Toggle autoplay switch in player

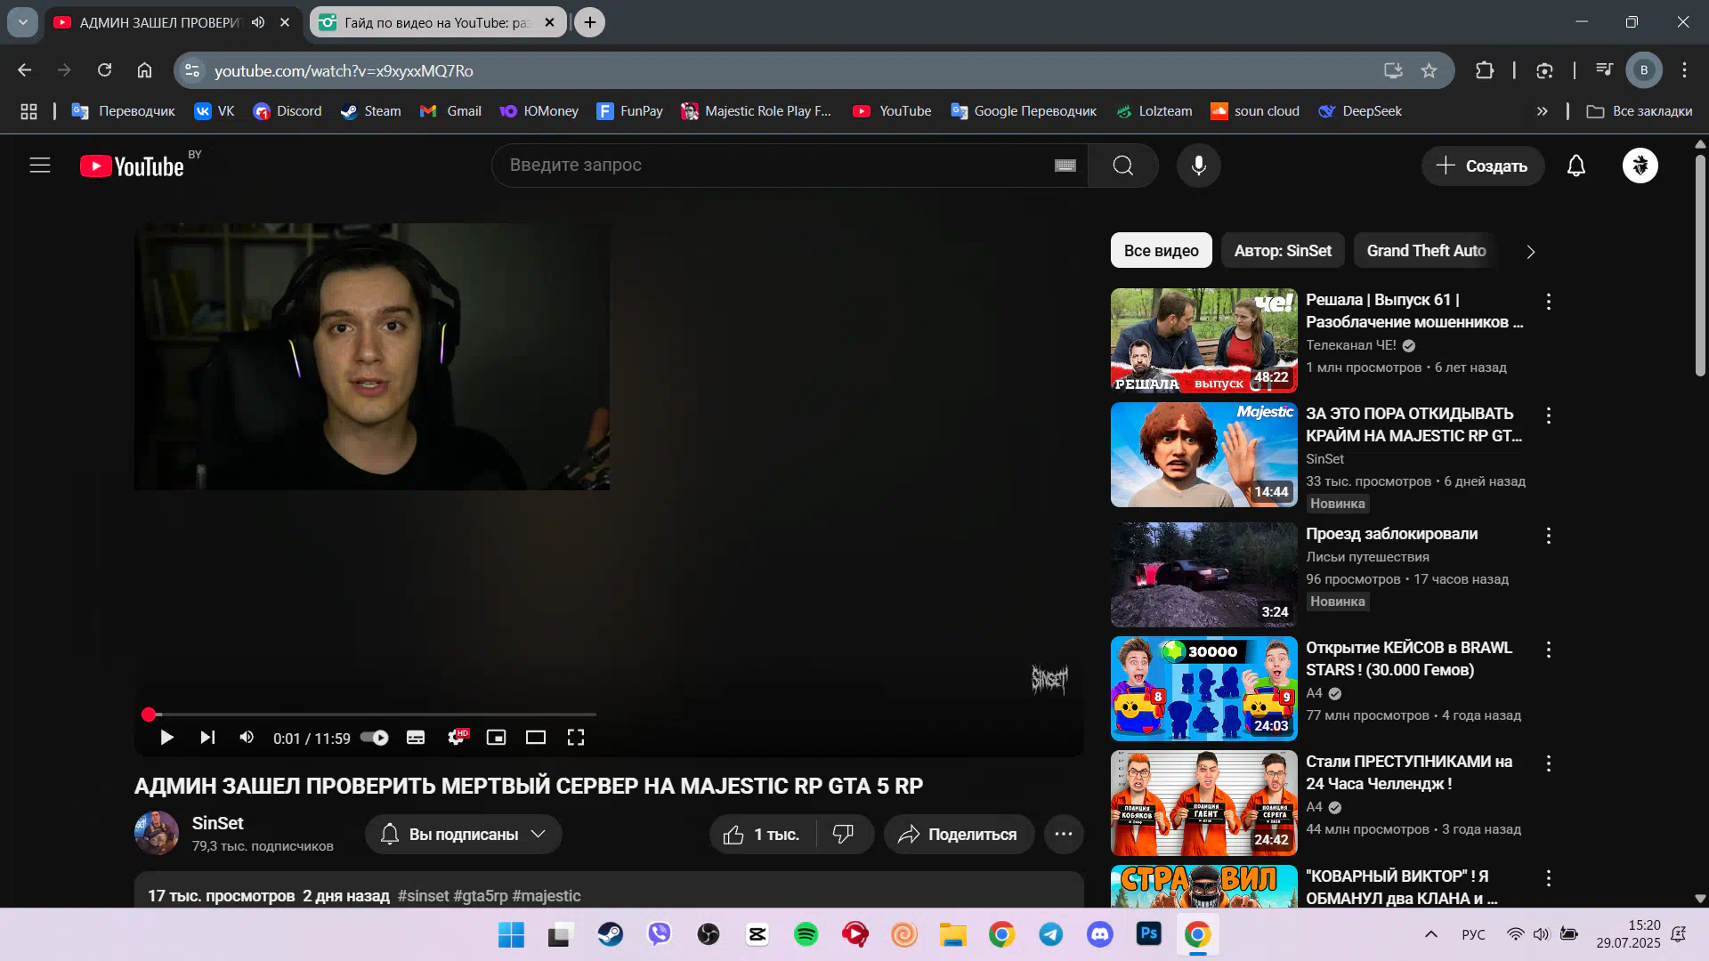pyautogui.click(x=375, y=738)
